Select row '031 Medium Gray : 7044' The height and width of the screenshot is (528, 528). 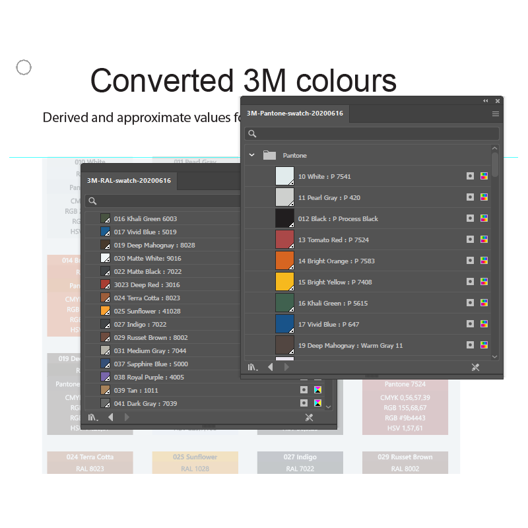[x=162, y=350]
